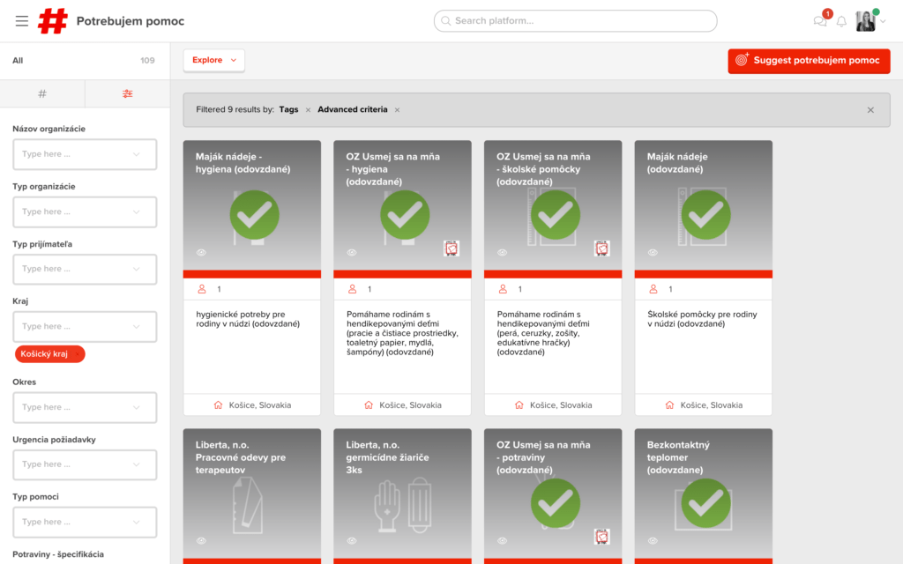Expand the Explore dropdown
Screen dimensions: 903x564
214,60
